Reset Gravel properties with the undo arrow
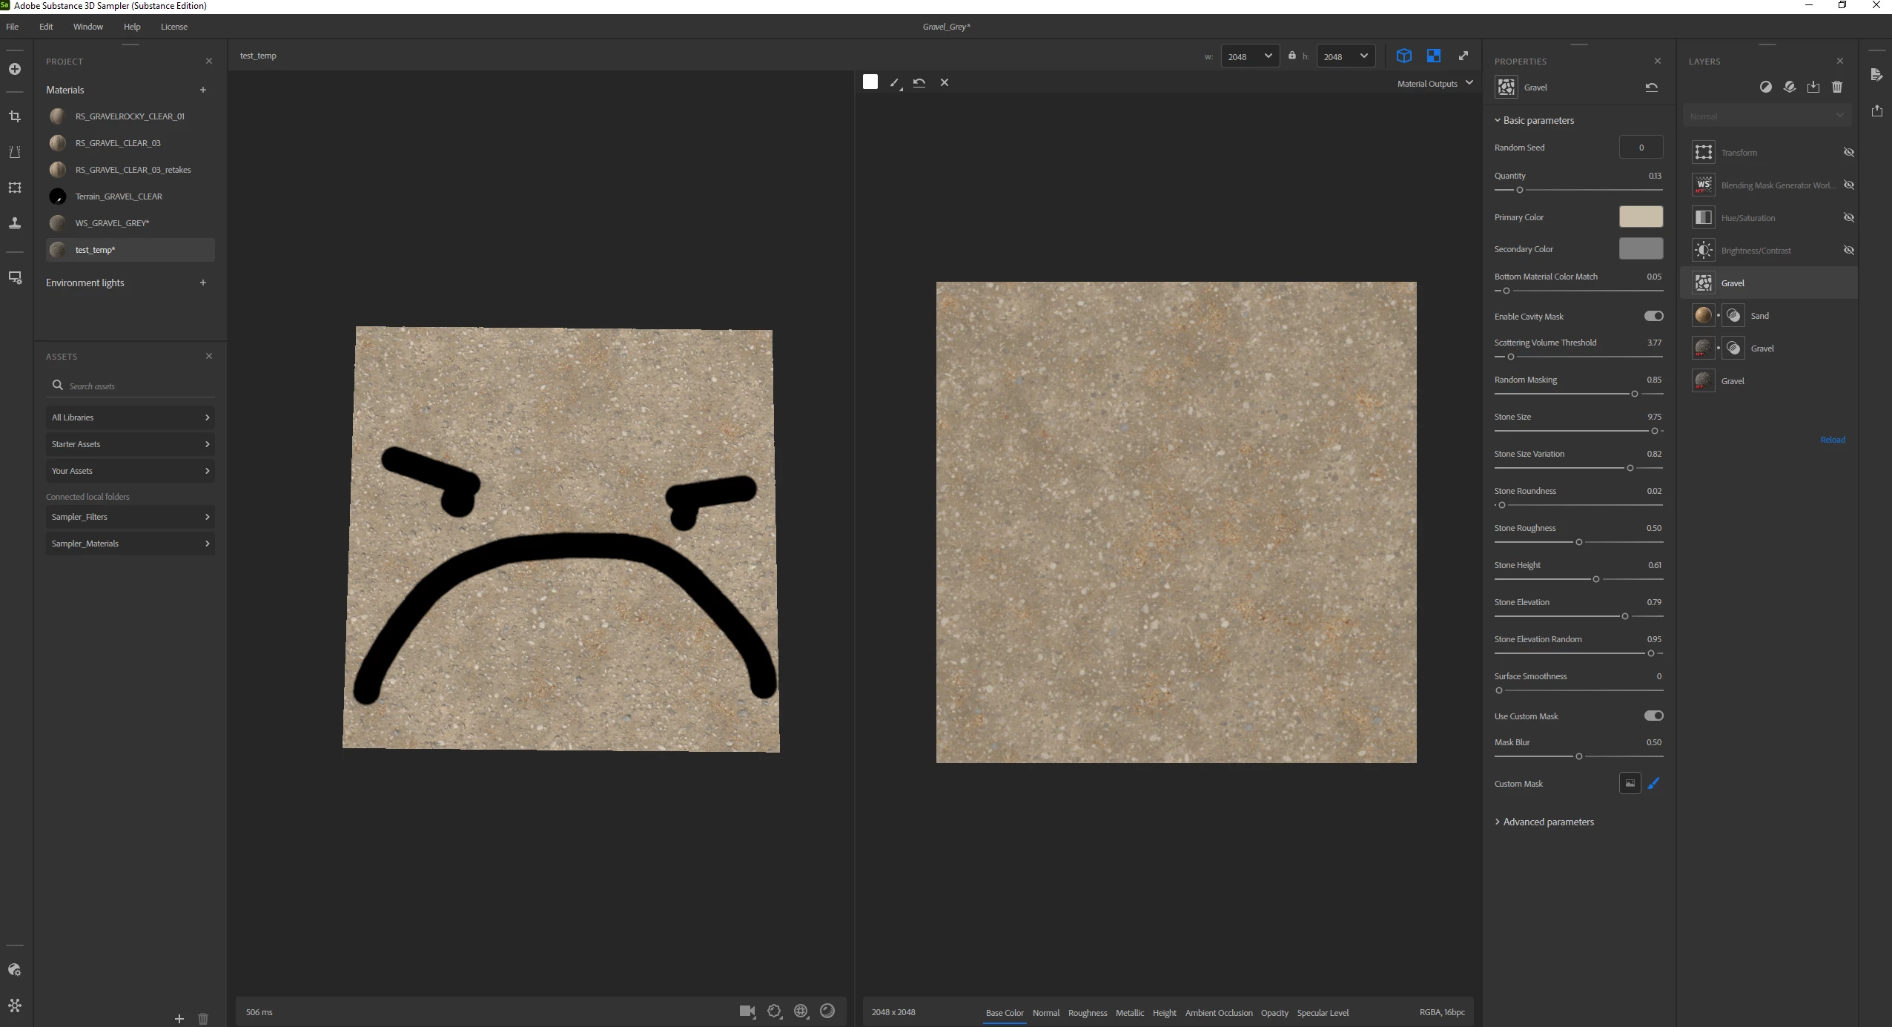 click(1651, 87)
